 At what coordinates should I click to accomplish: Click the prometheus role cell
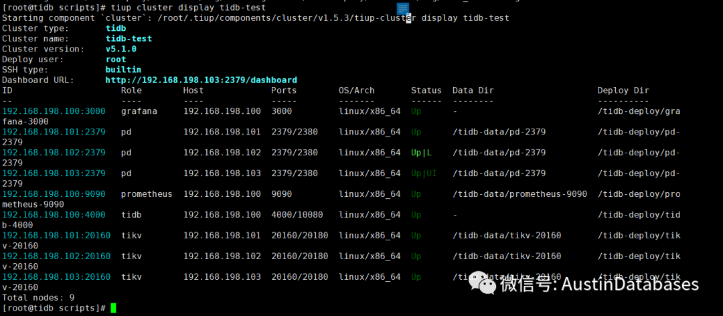(x=147, y=194)
